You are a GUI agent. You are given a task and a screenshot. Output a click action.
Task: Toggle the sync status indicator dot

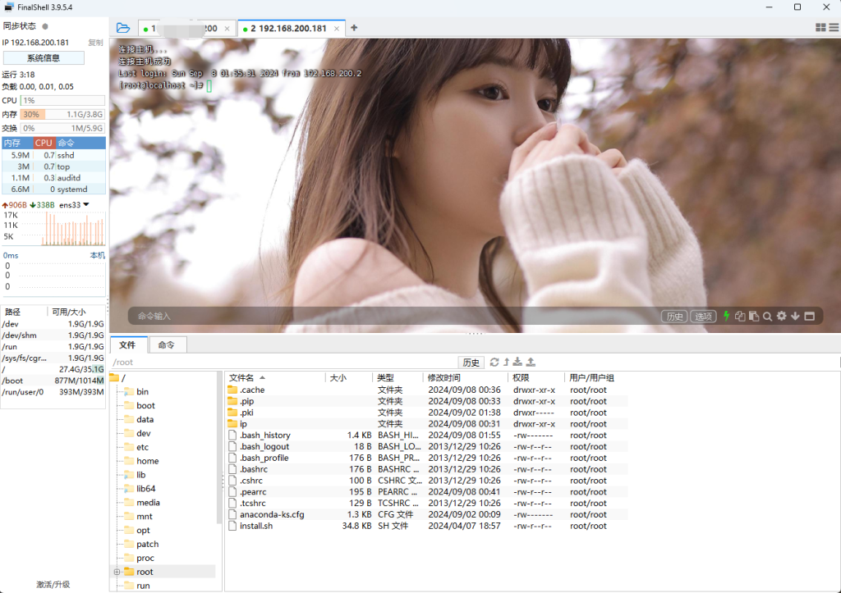tap(45, 26)
